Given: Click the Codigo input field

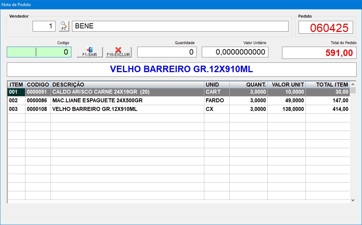Looking at the screenshot, I should coord(39,52).
